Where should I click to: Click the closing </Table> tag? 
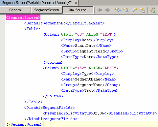(33, 102)
